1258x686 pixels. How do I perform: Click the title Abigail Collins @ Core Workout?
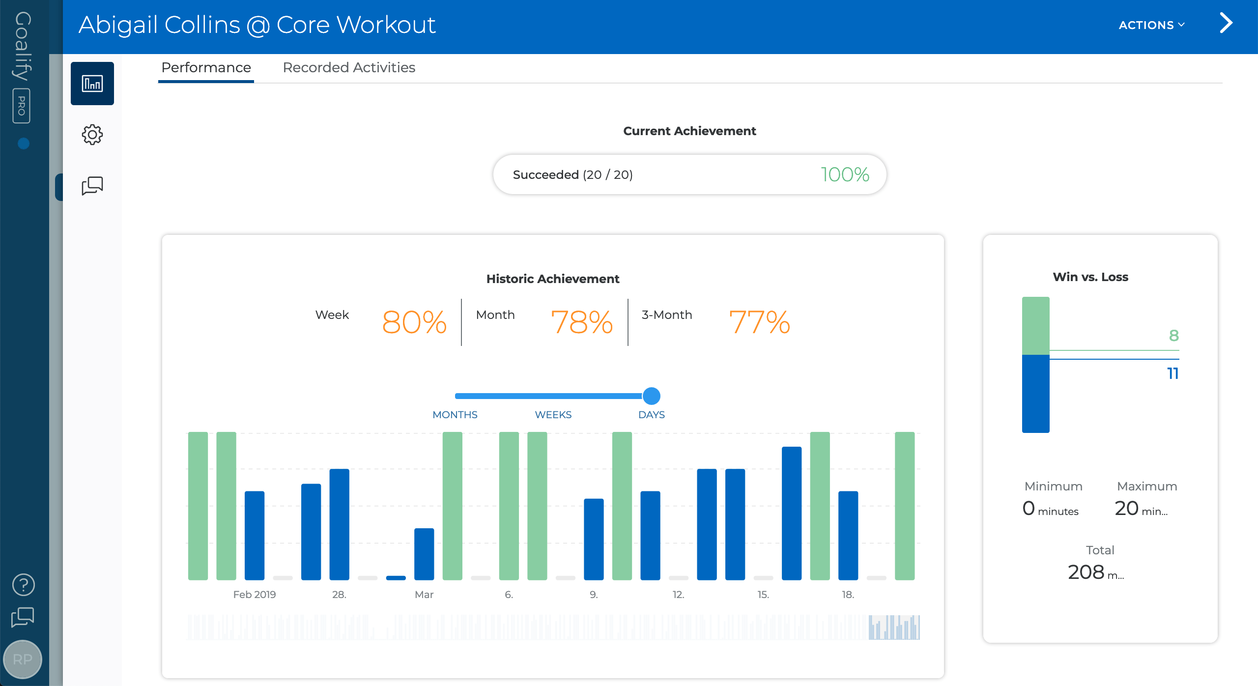click(257, 24)
